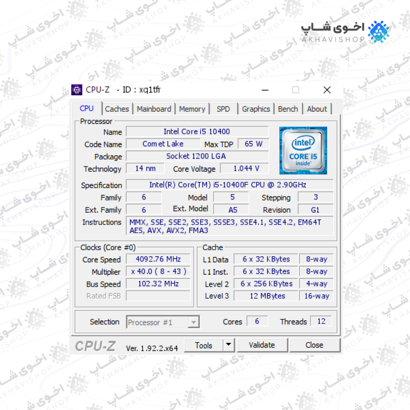Click the Tools button

point(203,345)
